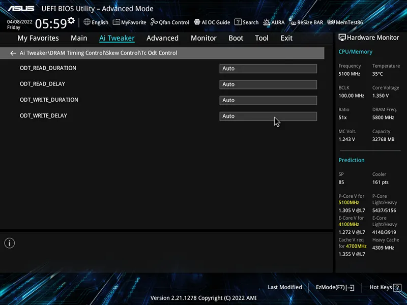407x305 pixels.
Task: Open the Advanced tab
Action: pyautogui.click(x=162, y=38)
